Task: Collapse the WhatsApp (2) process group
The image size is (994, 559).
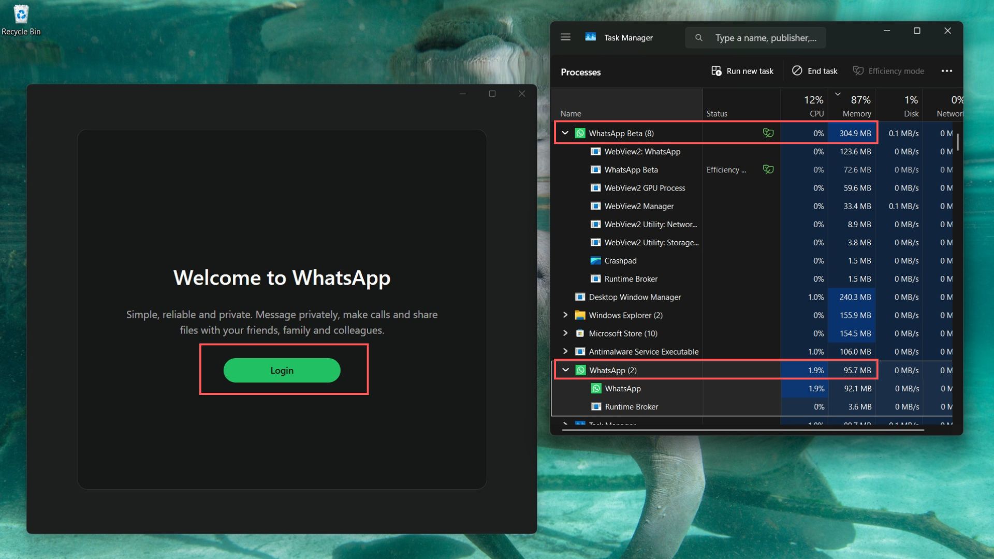Action: pyautogui.click(x=565, y=370)
